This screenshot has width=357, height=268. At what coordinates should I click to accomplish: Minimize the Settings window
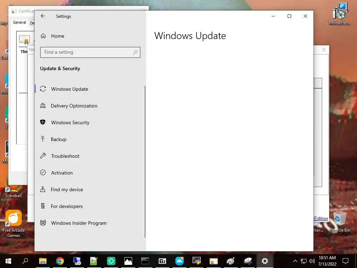[273, 16]
